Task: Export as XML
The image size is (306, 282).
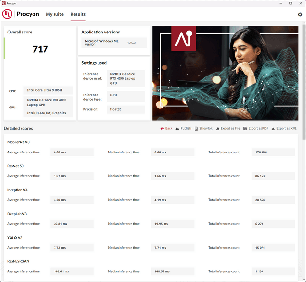Action: click(x=284, y=128)
